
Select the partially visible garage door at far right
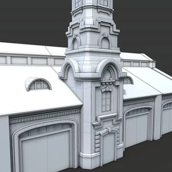tap(167, 118)
